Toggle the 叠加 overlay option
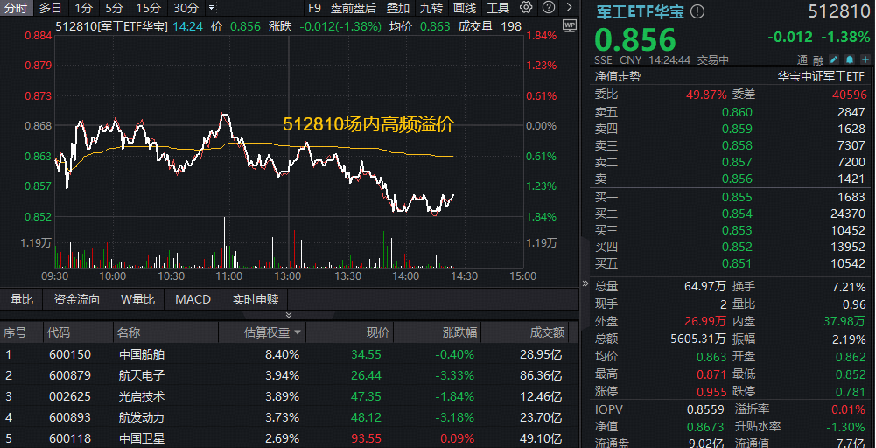 [x=398, y=8]
